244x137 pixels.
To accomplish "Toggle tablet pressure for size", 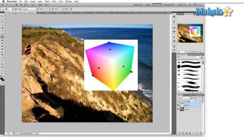I will [x=71, y=9].
